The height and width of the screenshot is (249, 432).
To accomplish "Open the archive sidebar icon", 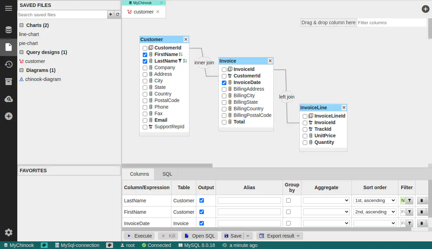I will click(9, 82).
